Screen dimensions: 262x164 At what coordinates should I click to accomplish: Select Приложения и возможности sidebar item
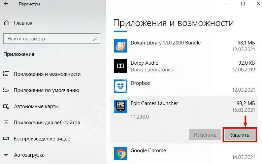click(47, 74)
